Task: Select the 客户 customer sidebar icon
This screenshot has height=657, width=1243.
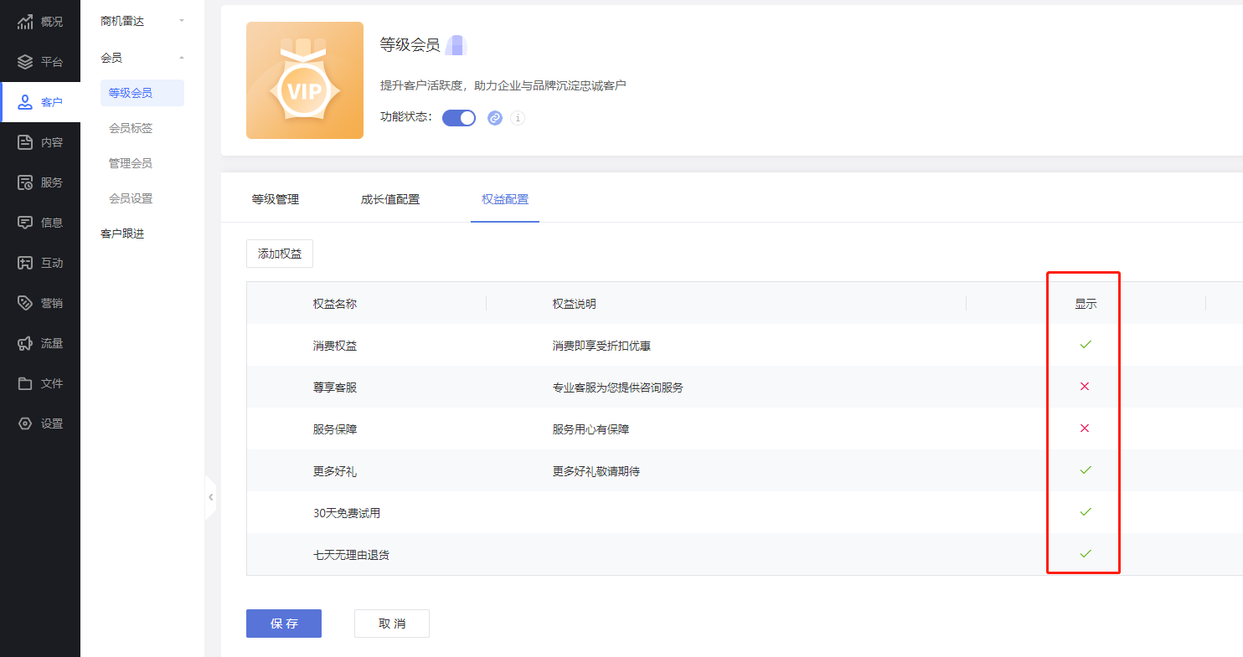Action: click(x=26, y=102)
